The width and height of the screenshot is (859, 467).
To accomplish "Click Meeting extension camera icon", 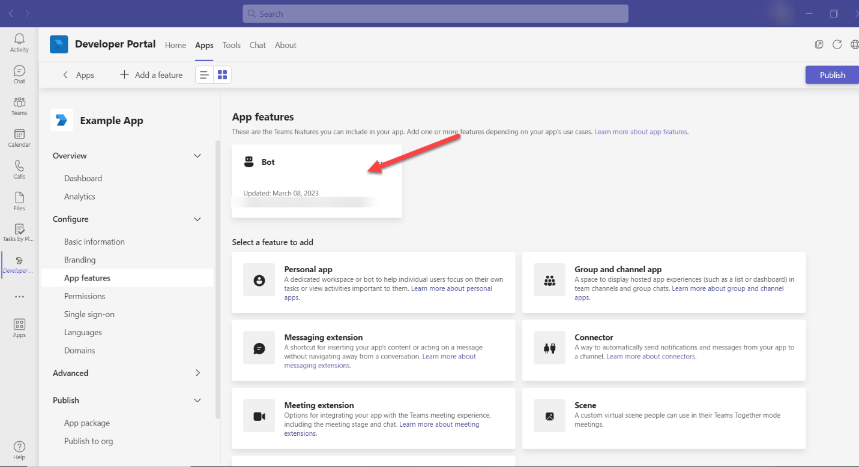I will 259,416.
